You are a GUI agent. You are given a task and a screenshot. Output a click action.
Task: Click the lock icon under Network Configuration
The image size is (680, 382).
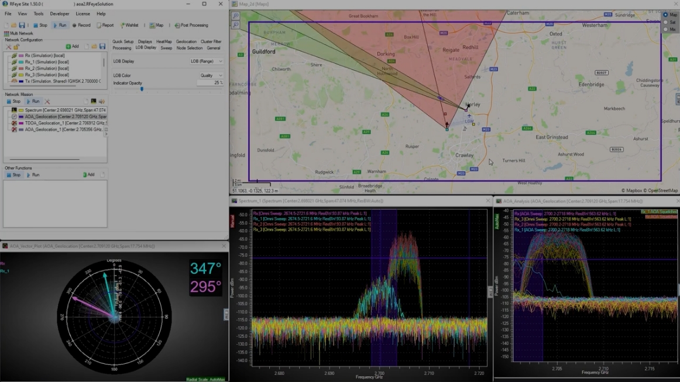click(x=16, y=46)
